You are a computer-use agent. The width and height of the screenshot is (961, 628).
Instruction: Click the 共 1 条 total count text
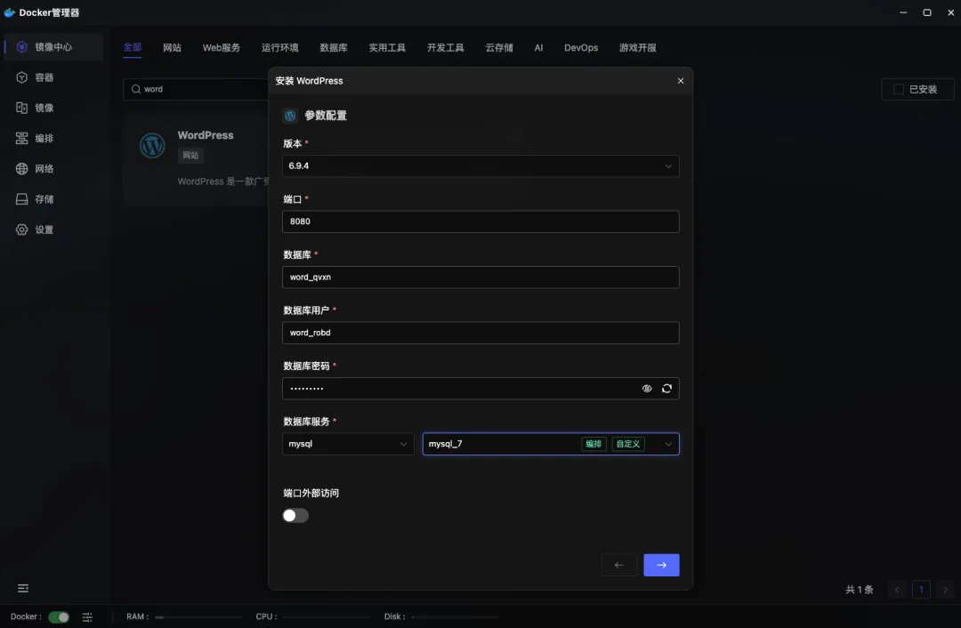click(x=860, y=590)
